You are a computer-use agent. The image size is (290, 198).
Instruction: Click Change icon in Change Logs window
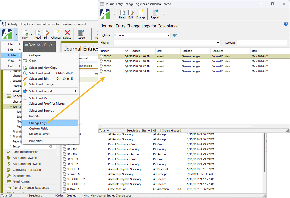(x=141, y=14)
